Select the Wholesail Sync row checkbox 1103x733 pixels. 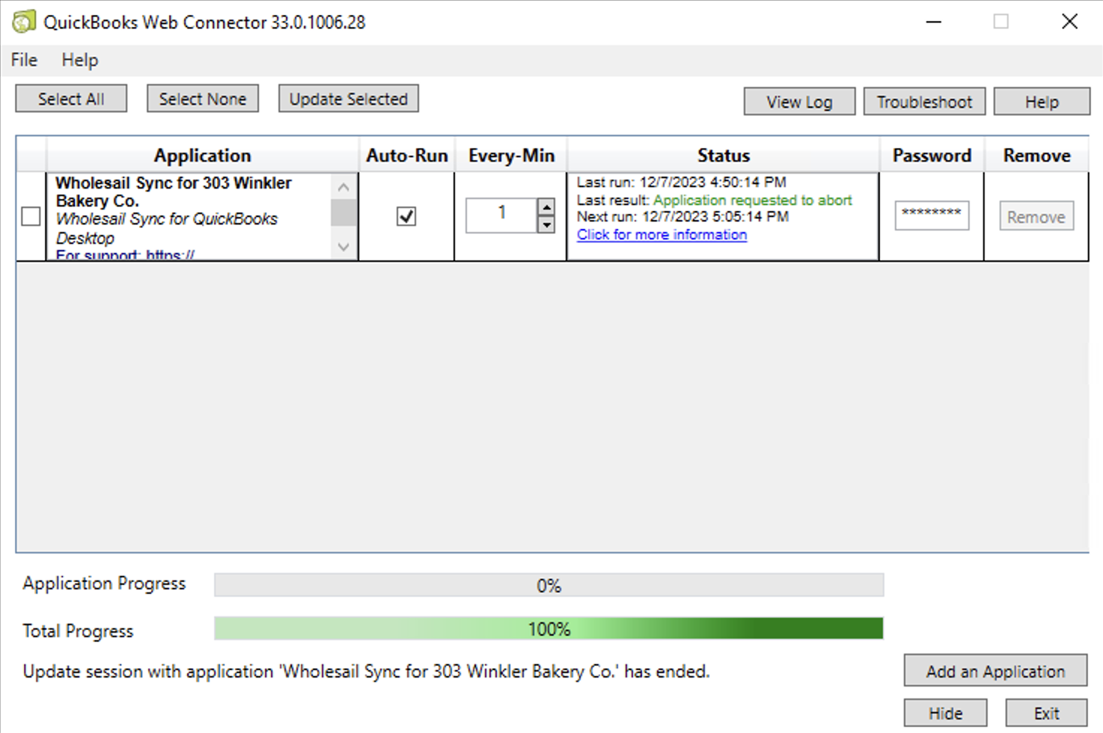[x=31, y=216]
